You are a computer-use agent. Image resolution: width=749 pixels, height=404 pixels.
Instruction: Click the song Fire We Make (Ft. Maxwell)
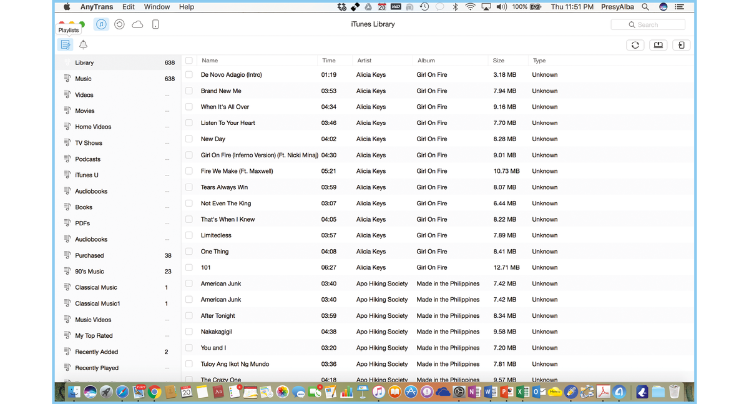[237, 171]
